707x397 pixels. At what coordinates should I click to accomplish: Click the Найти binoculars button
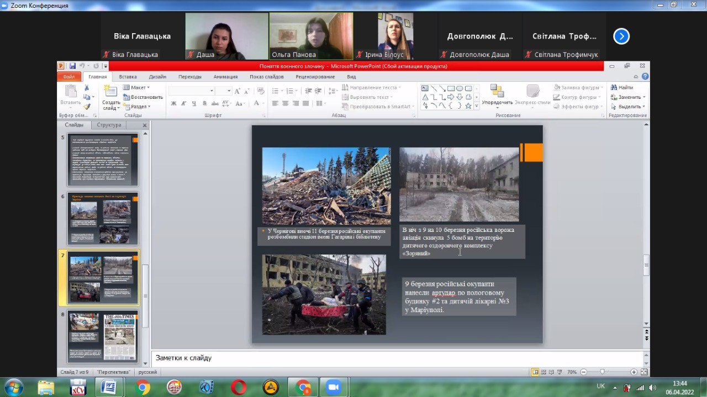pyautogui.click(x=621, y=87)
